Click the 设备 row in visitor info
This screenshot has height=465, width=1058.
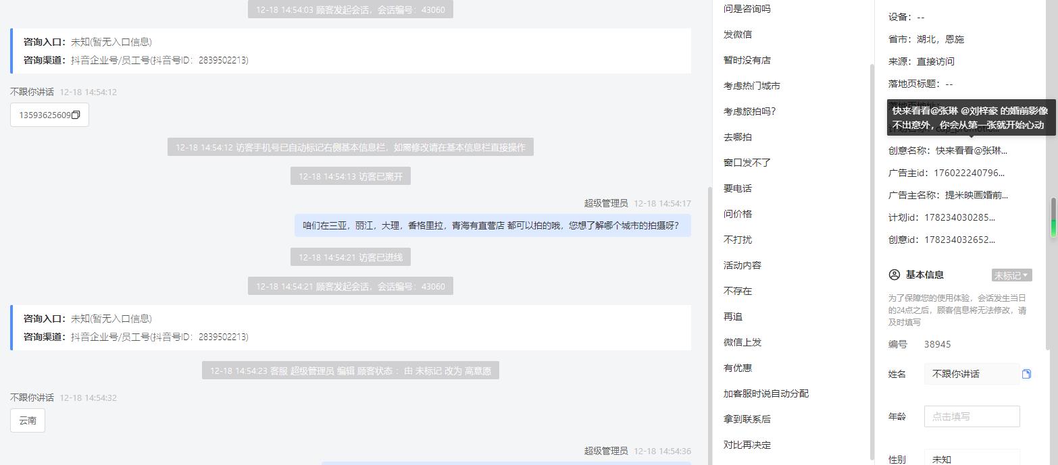point(907,17)
